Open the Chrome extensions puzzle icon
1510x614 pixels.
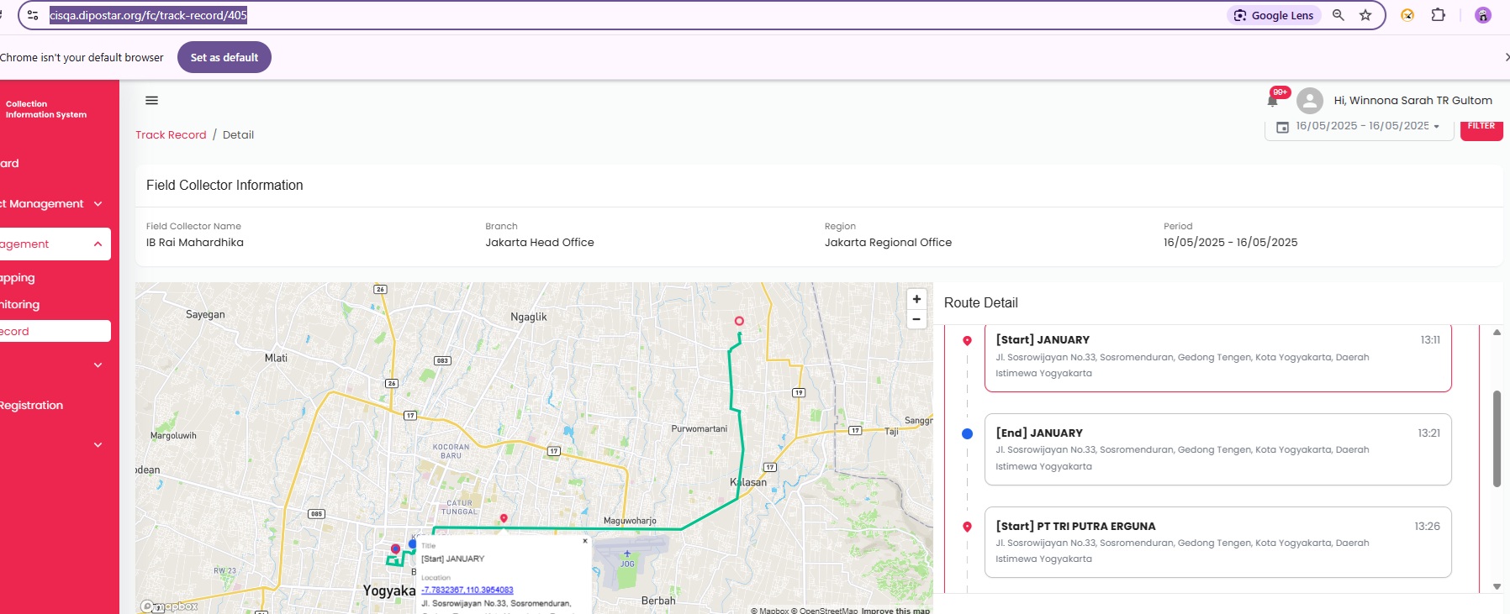coord(1438,15)
